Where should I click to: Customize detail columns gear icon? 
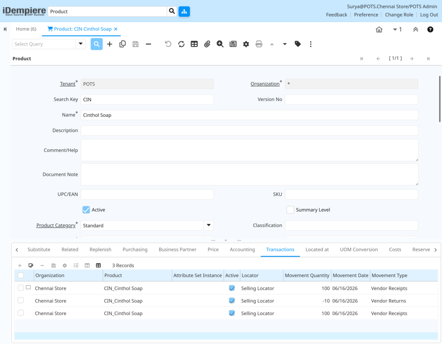click(65, 265)
